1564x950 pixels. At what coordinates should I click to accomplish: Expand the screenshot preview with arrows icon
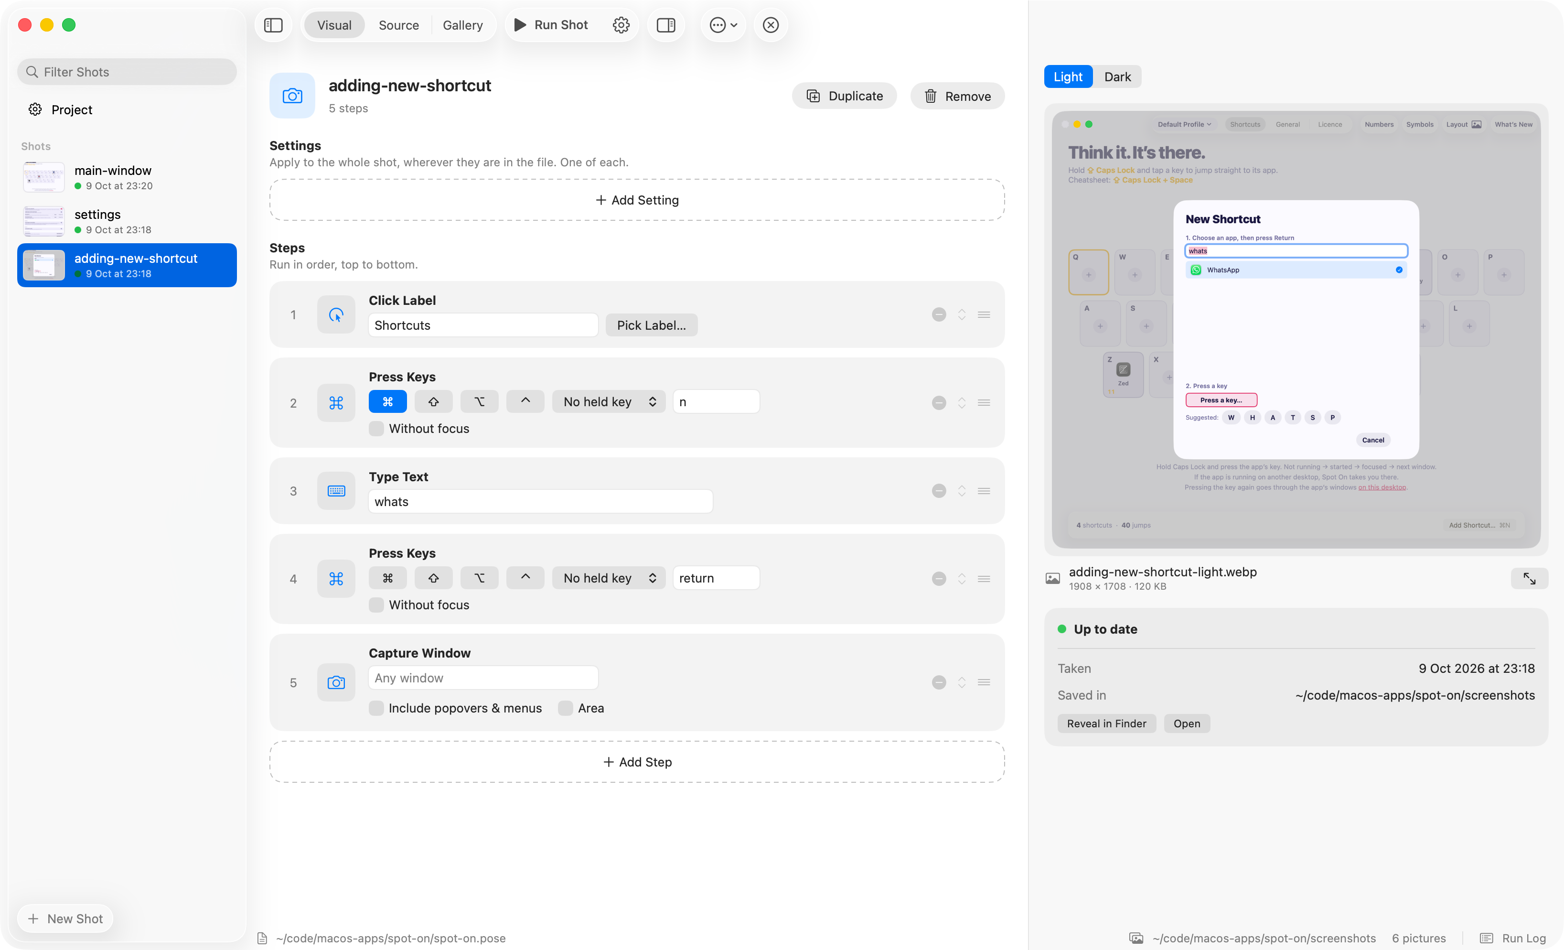coord(1529,579)
